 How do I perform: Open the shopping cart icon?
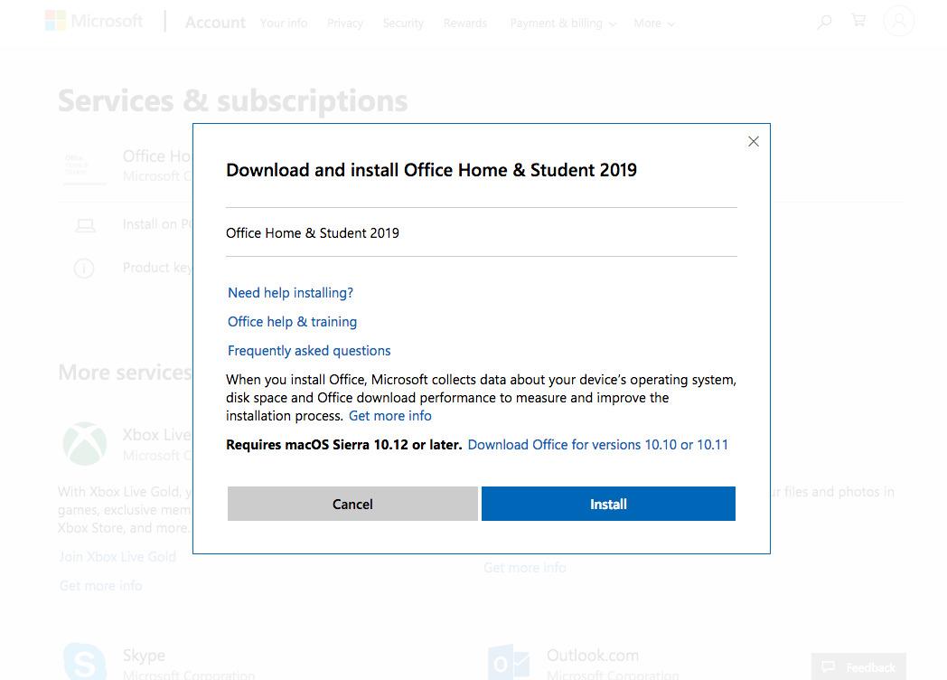(x=858, y=21)
